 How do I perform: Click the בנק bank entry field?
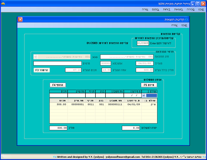100,95
